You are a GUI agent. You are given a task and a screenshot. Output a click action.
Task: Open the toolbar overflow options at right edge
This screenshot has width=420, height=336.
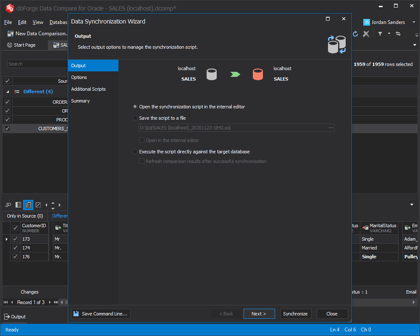coord(417,35)
